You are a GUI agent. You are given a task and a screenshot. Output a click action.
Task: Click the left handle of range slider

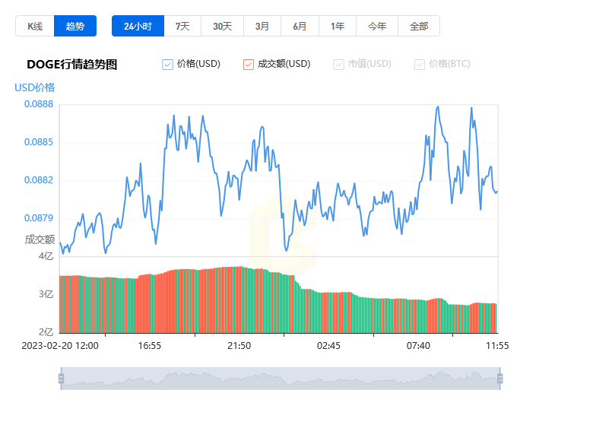click(62, 379)
